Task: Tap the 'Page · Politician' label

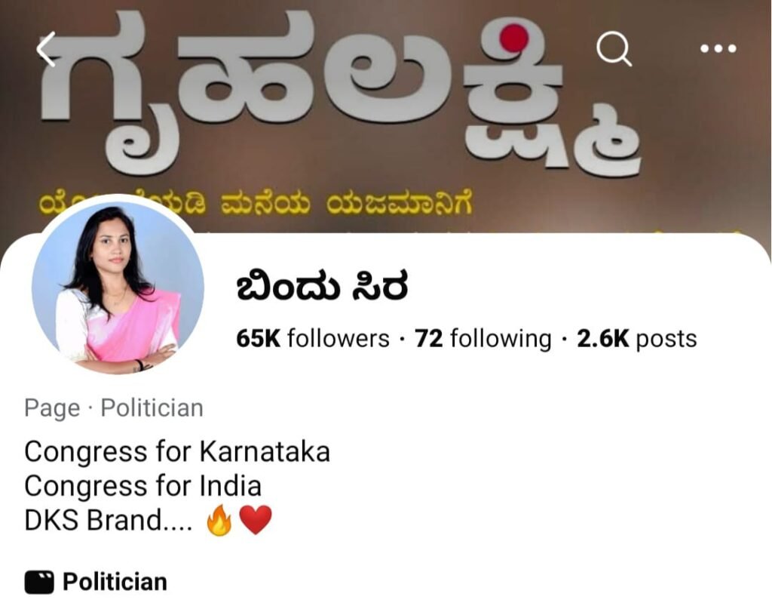Action: pyautogui.click(x=114, y=408)
